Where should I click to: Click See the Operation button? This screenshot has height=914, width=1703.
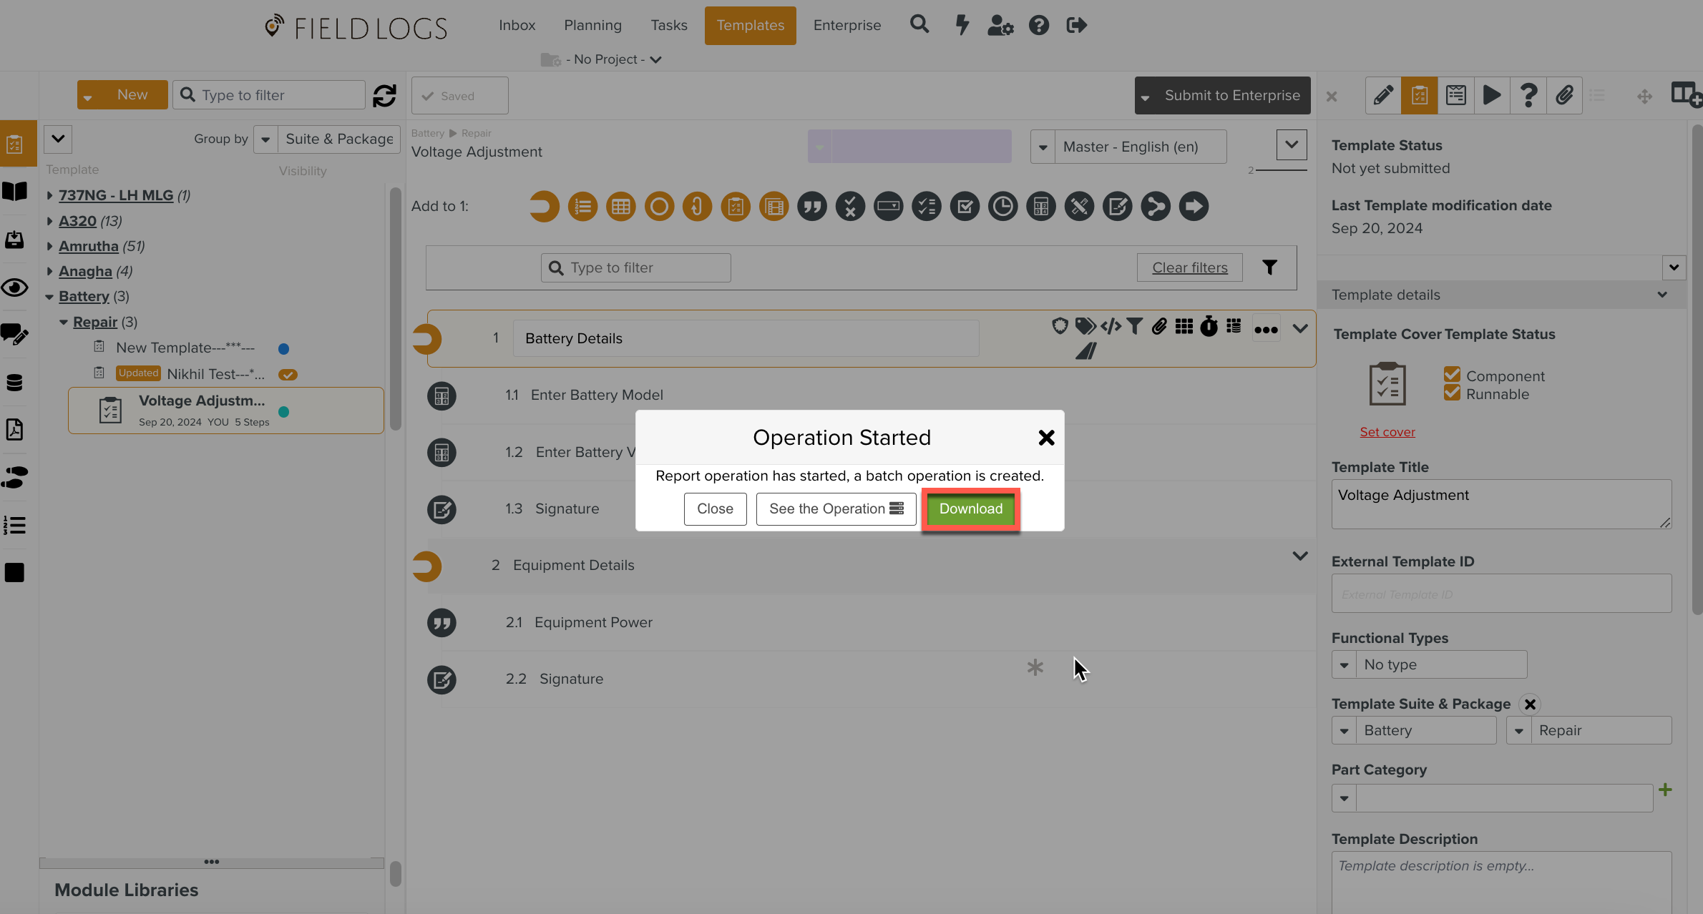[836, 508]
